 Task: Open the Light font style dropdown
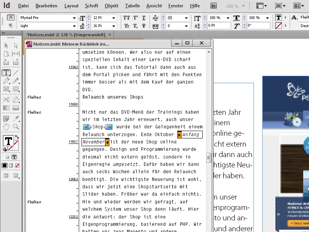click(74, 26)
